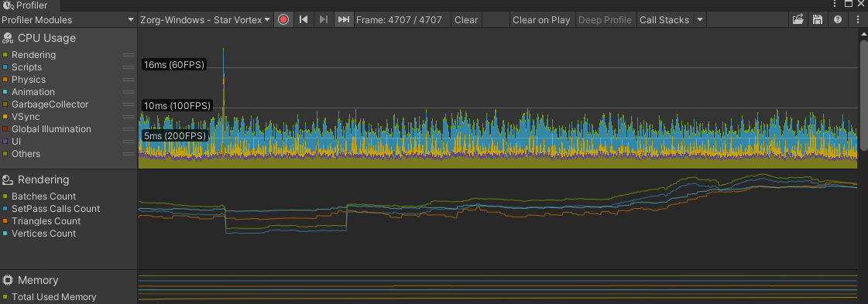Jump to the previous frame
The width and height of the screenshot is (868, 304).
pyautogui.click(x=304, y=20)
